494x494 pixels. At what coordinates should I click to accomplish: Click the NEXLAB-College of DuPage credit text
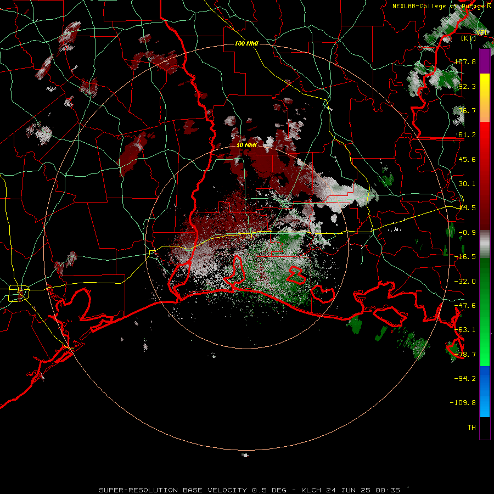(x=441, y=6)
